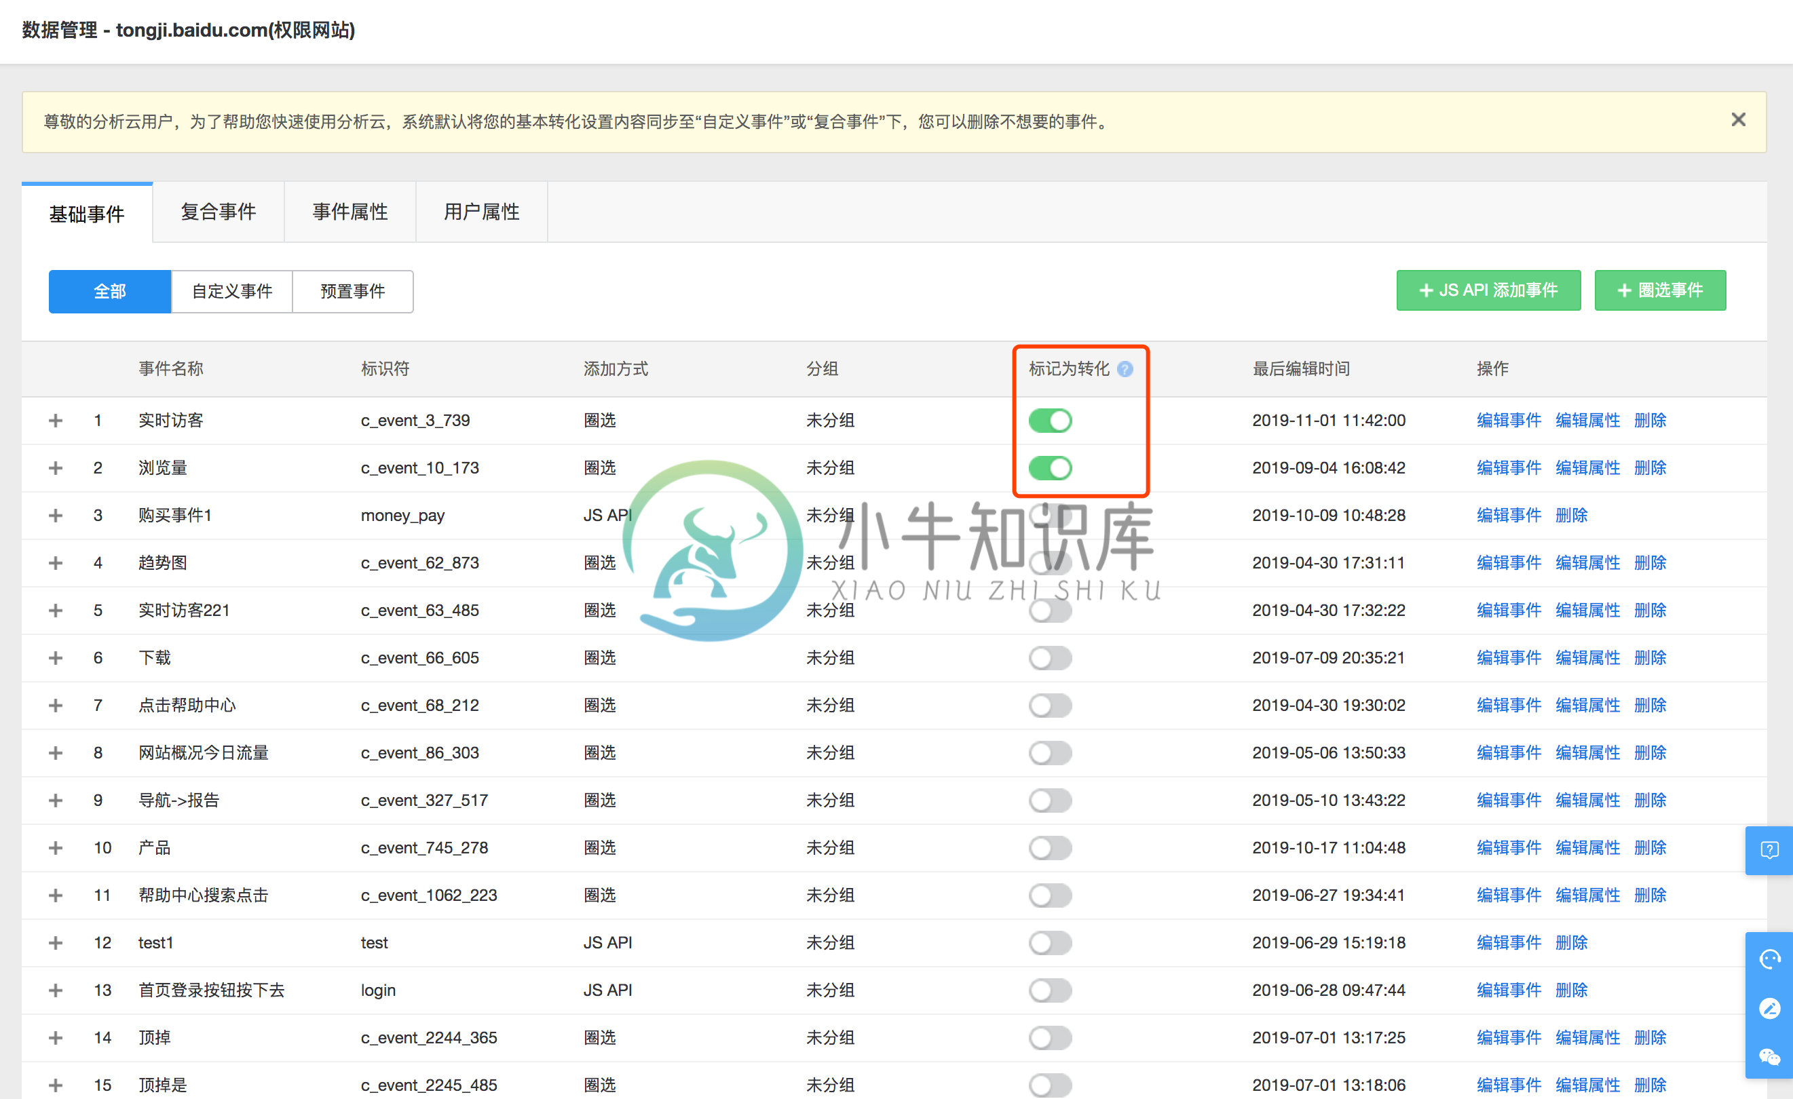The image size is (1793, 1099).
Task: Enable conversion toggle for 顶掉
Action: click(1050, 1038)
